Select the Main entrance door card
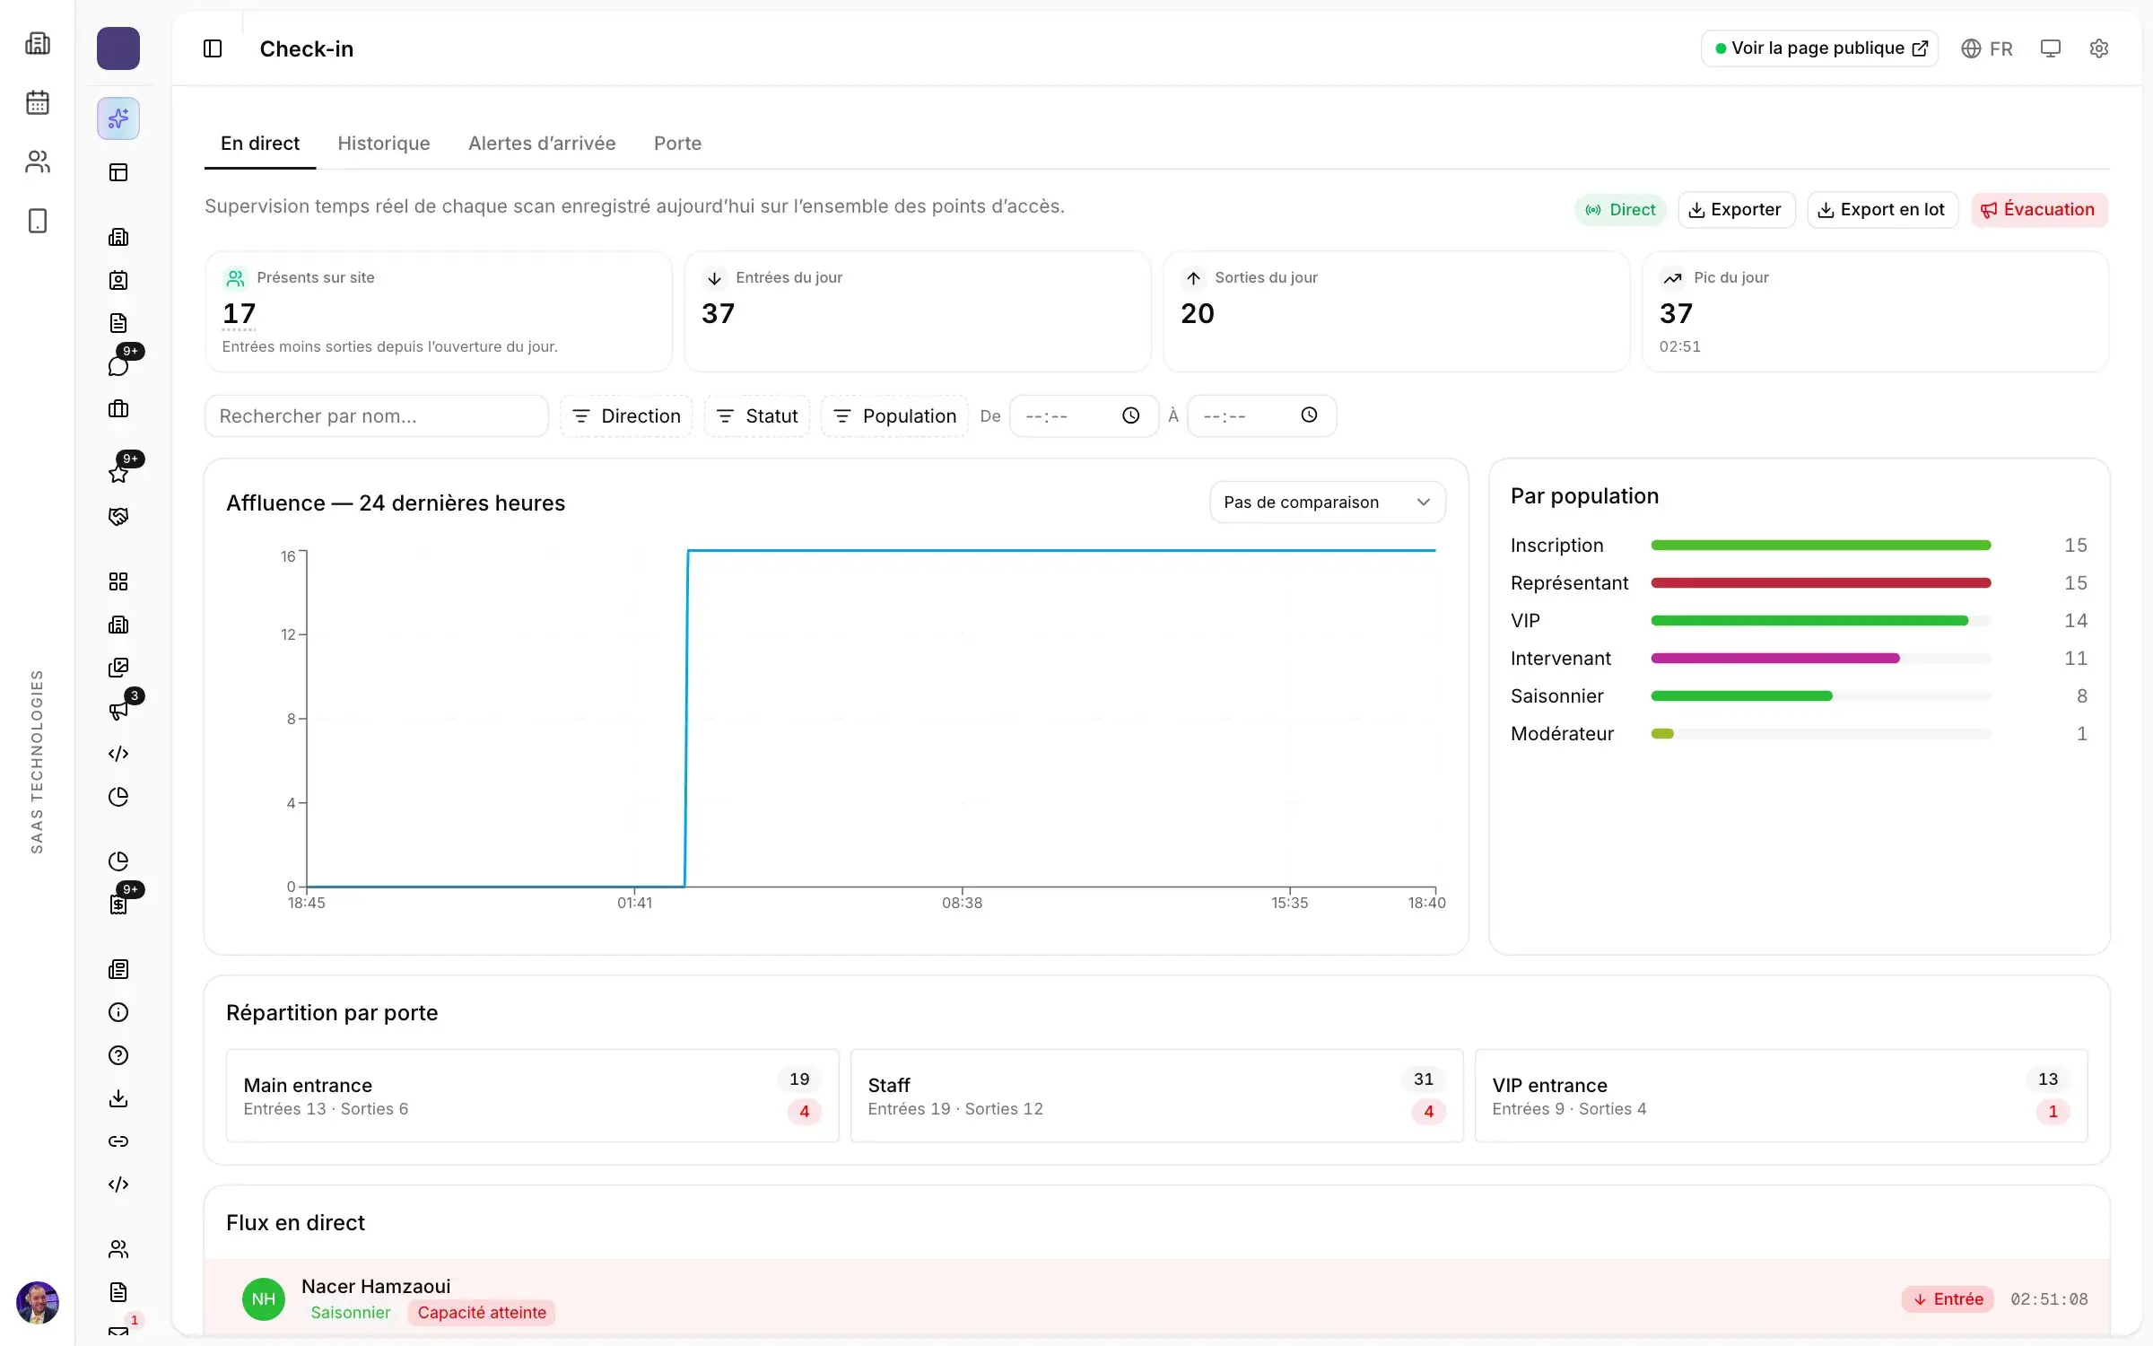Screen dimensions: 2153x1346 pos(532,1095)
